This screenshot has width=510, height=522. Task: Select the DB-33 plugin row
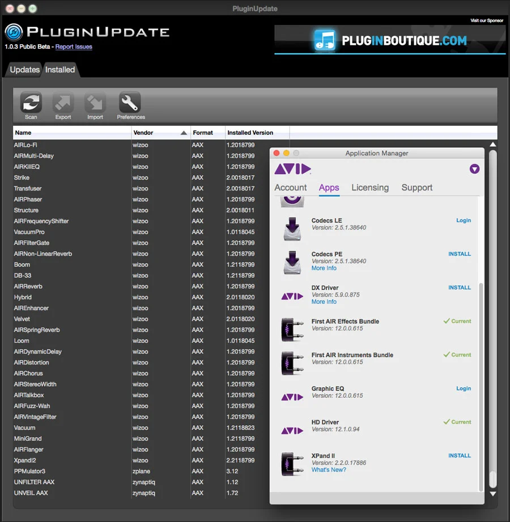click(141, 275)
